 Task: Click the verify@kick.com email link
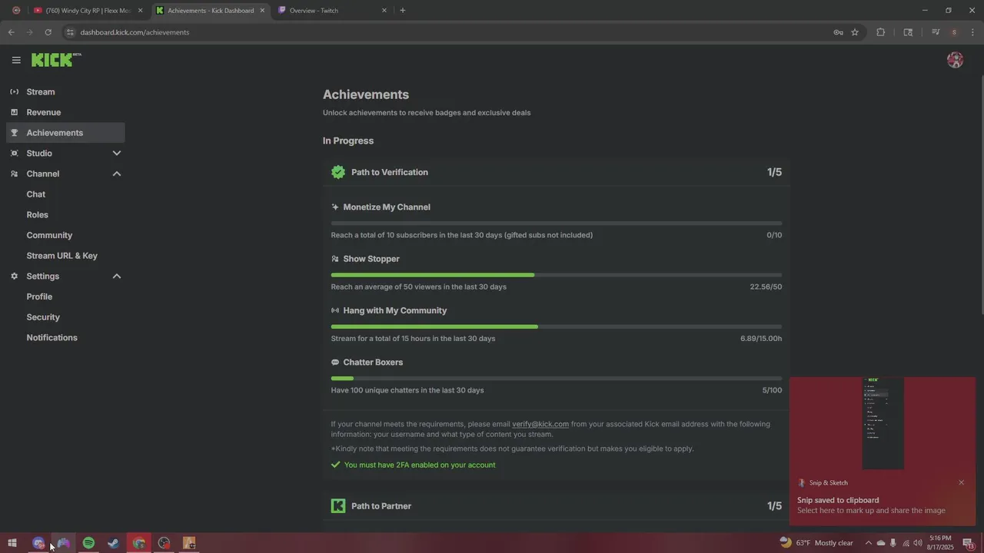point(540,424)
